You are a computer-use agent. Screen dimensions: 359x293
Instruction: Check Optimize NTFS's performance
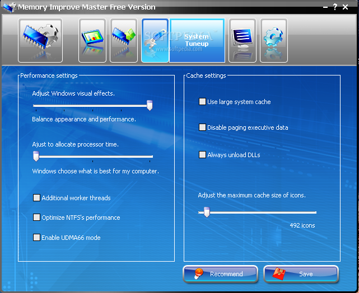click(36, 218)
